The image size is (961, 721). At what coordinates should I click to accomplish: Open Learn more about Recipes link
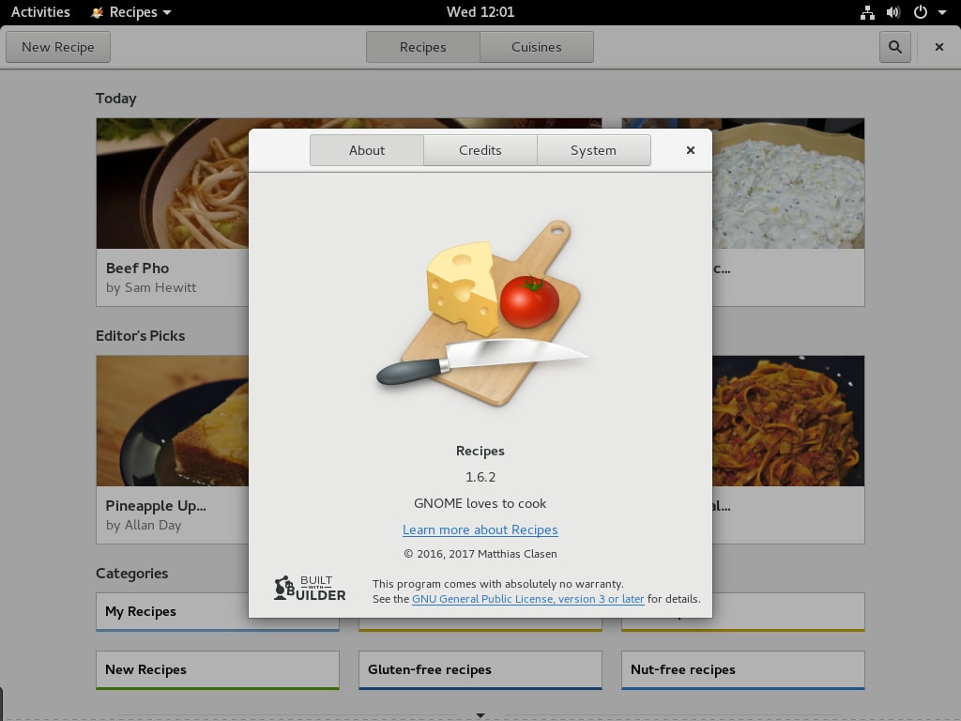point(480,529)
